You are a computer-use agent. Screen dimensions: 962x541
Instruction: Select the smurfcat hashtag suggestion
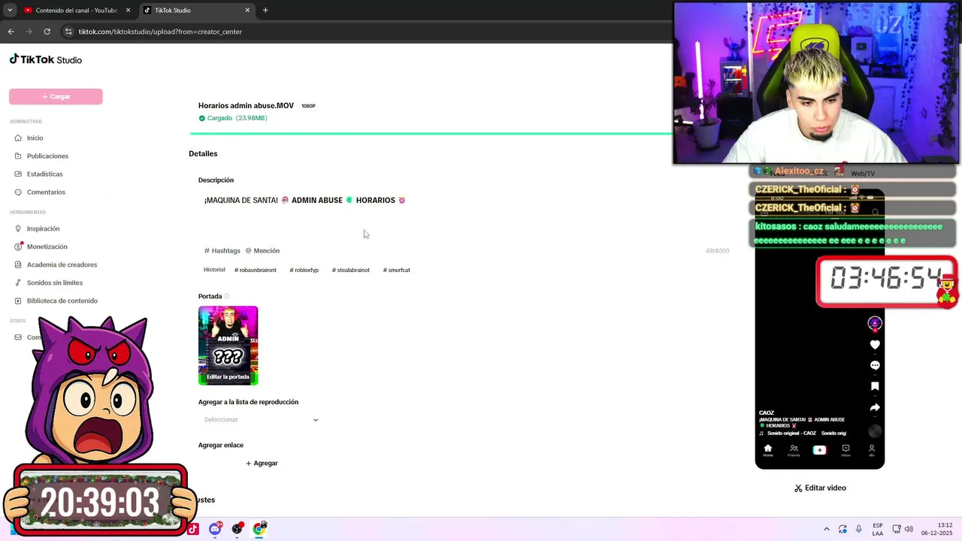click(x=397, y=270)
